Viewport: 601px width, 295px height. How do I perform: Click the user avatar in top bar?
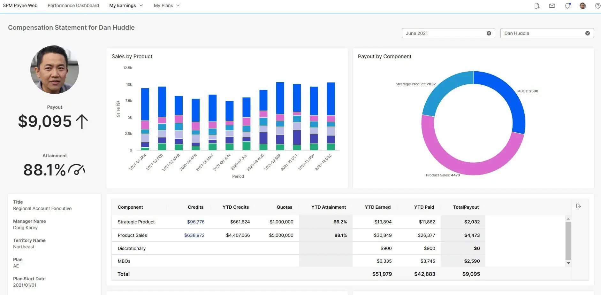coord(583,6)
